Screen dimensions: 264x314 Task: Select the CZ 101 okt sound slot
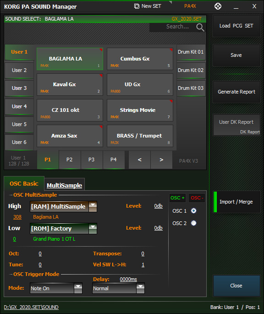70,110
